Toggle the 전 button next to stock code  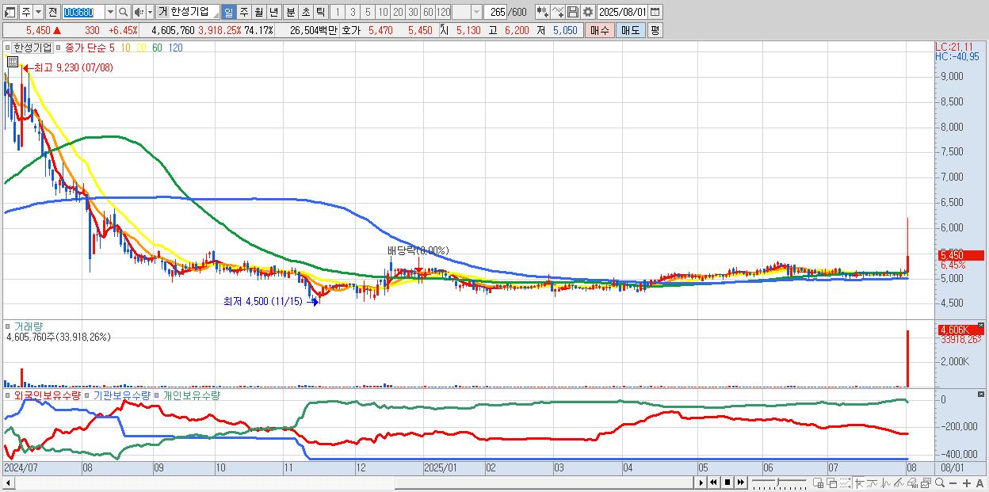tap(52, 12)
